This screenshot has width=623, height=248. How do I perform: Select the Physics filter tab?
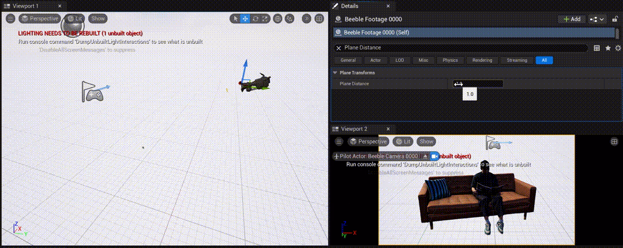click(450, 60)
